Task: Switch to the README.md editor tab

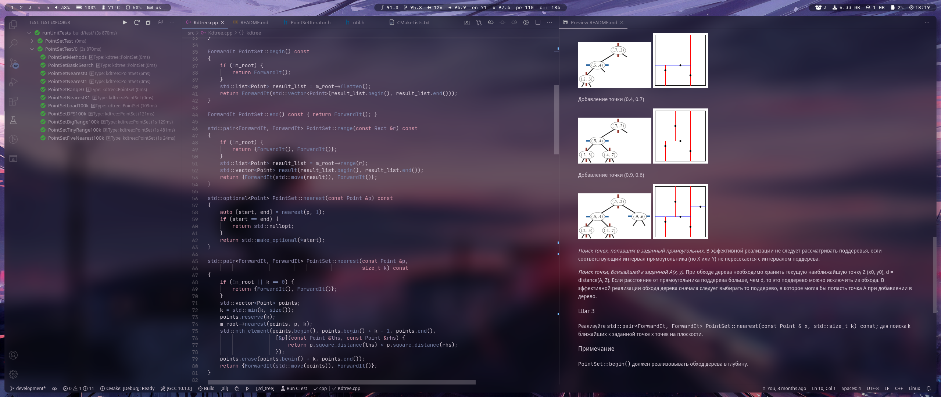Action: 254,22
